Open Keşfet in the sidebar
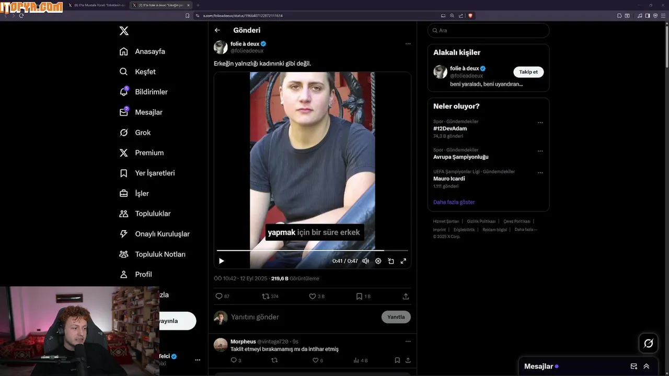 (x=137, y=72)
